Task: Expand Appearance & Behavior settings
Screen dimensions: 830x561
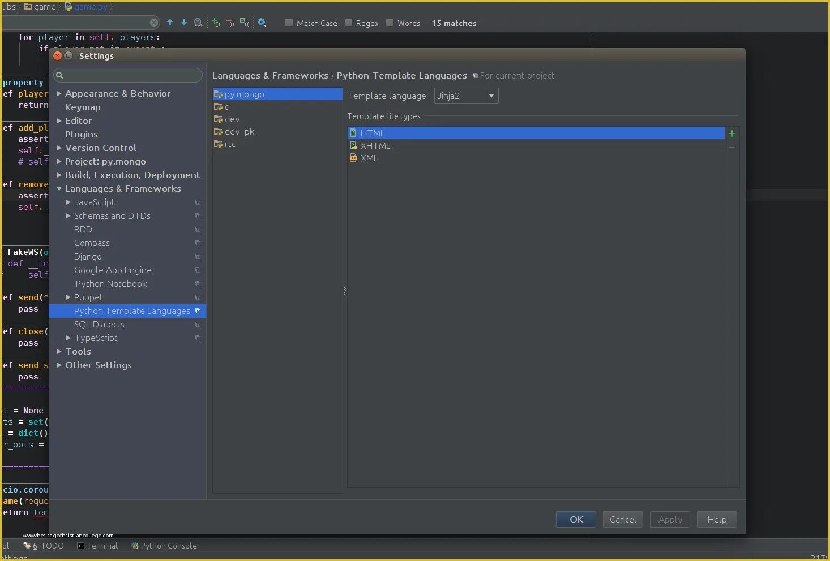Action: (59, 94)
